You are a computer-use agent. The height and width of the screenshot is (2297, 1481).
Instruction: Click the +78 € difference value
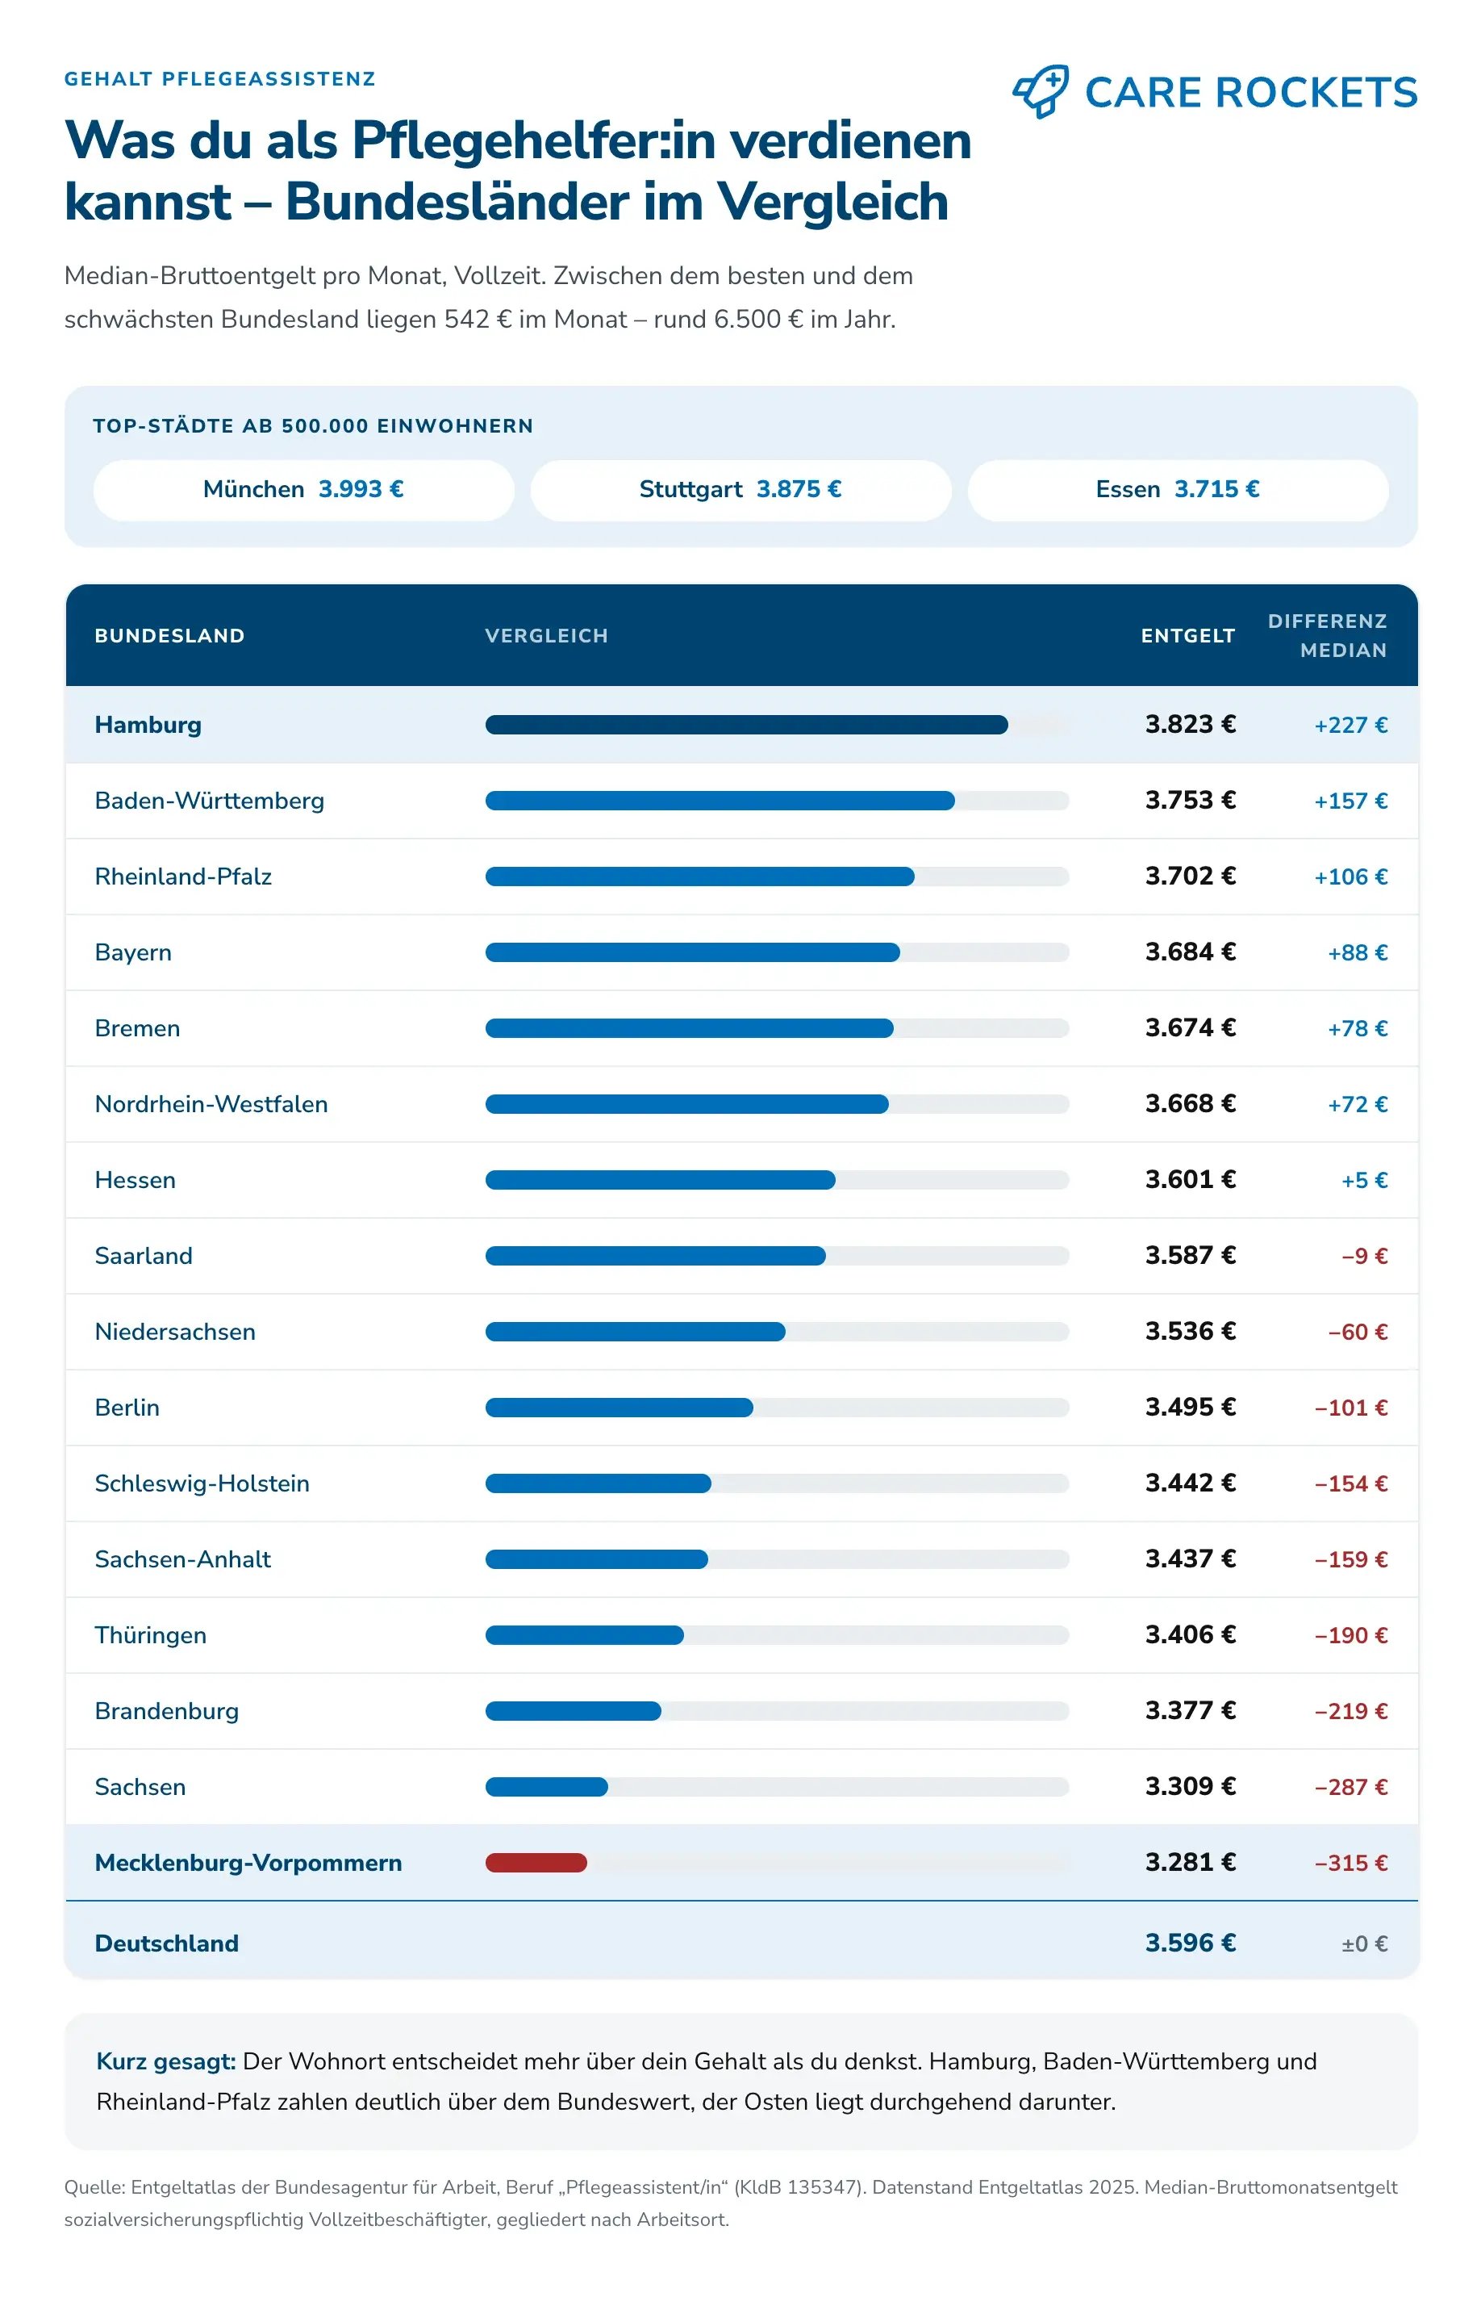1358,1029
